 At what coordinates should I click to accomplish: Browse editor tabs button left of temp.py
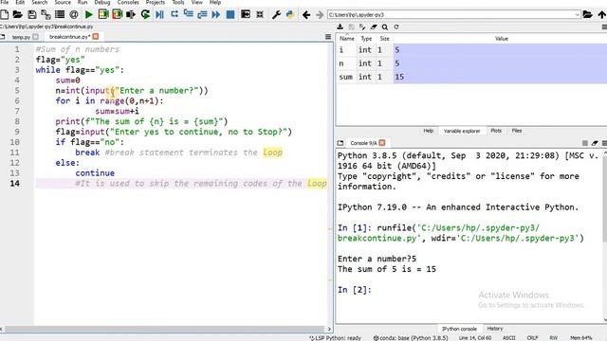coord(2,37)
